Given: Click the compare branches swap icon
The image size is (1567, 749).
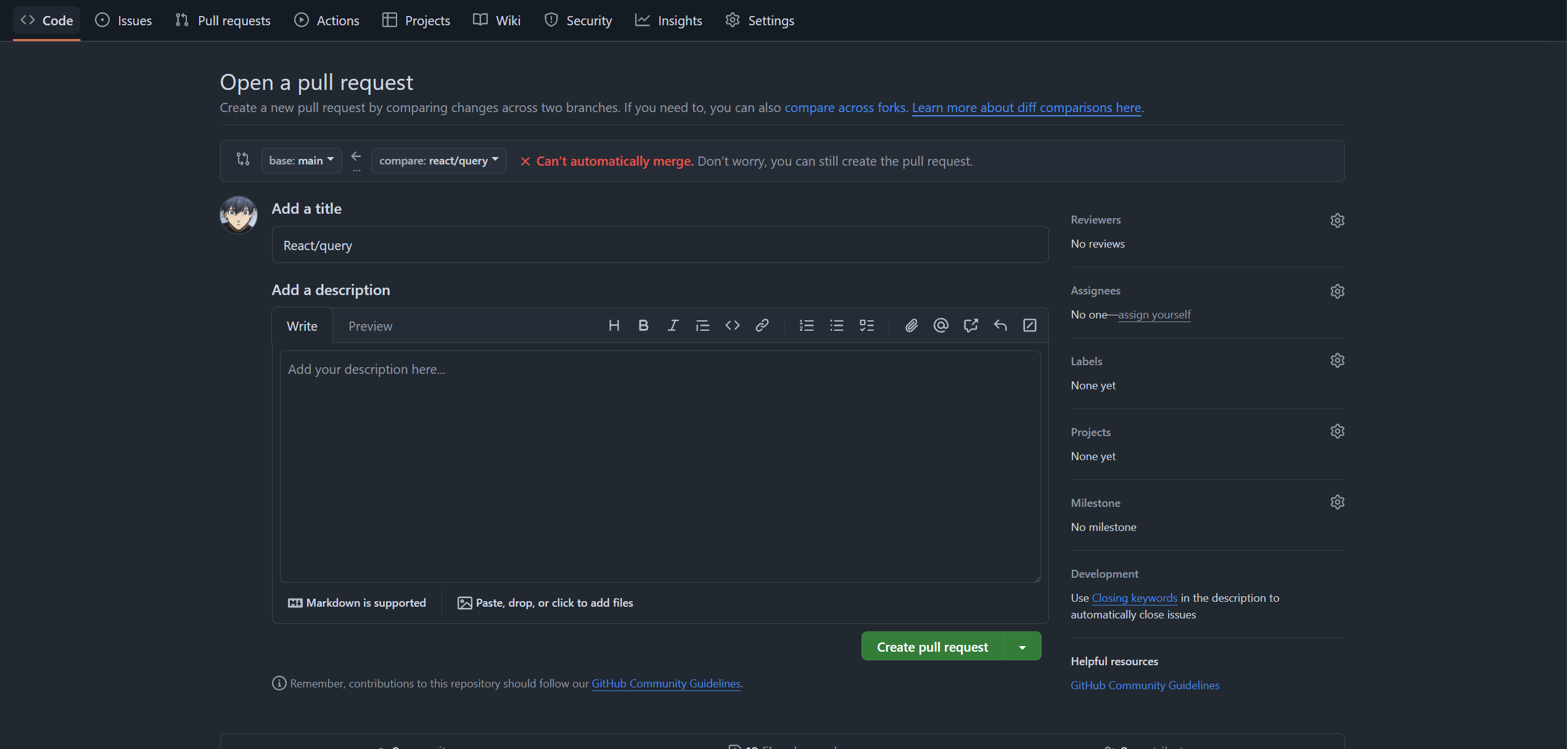Looking at the screenshot, I should [x=243, y=160].
